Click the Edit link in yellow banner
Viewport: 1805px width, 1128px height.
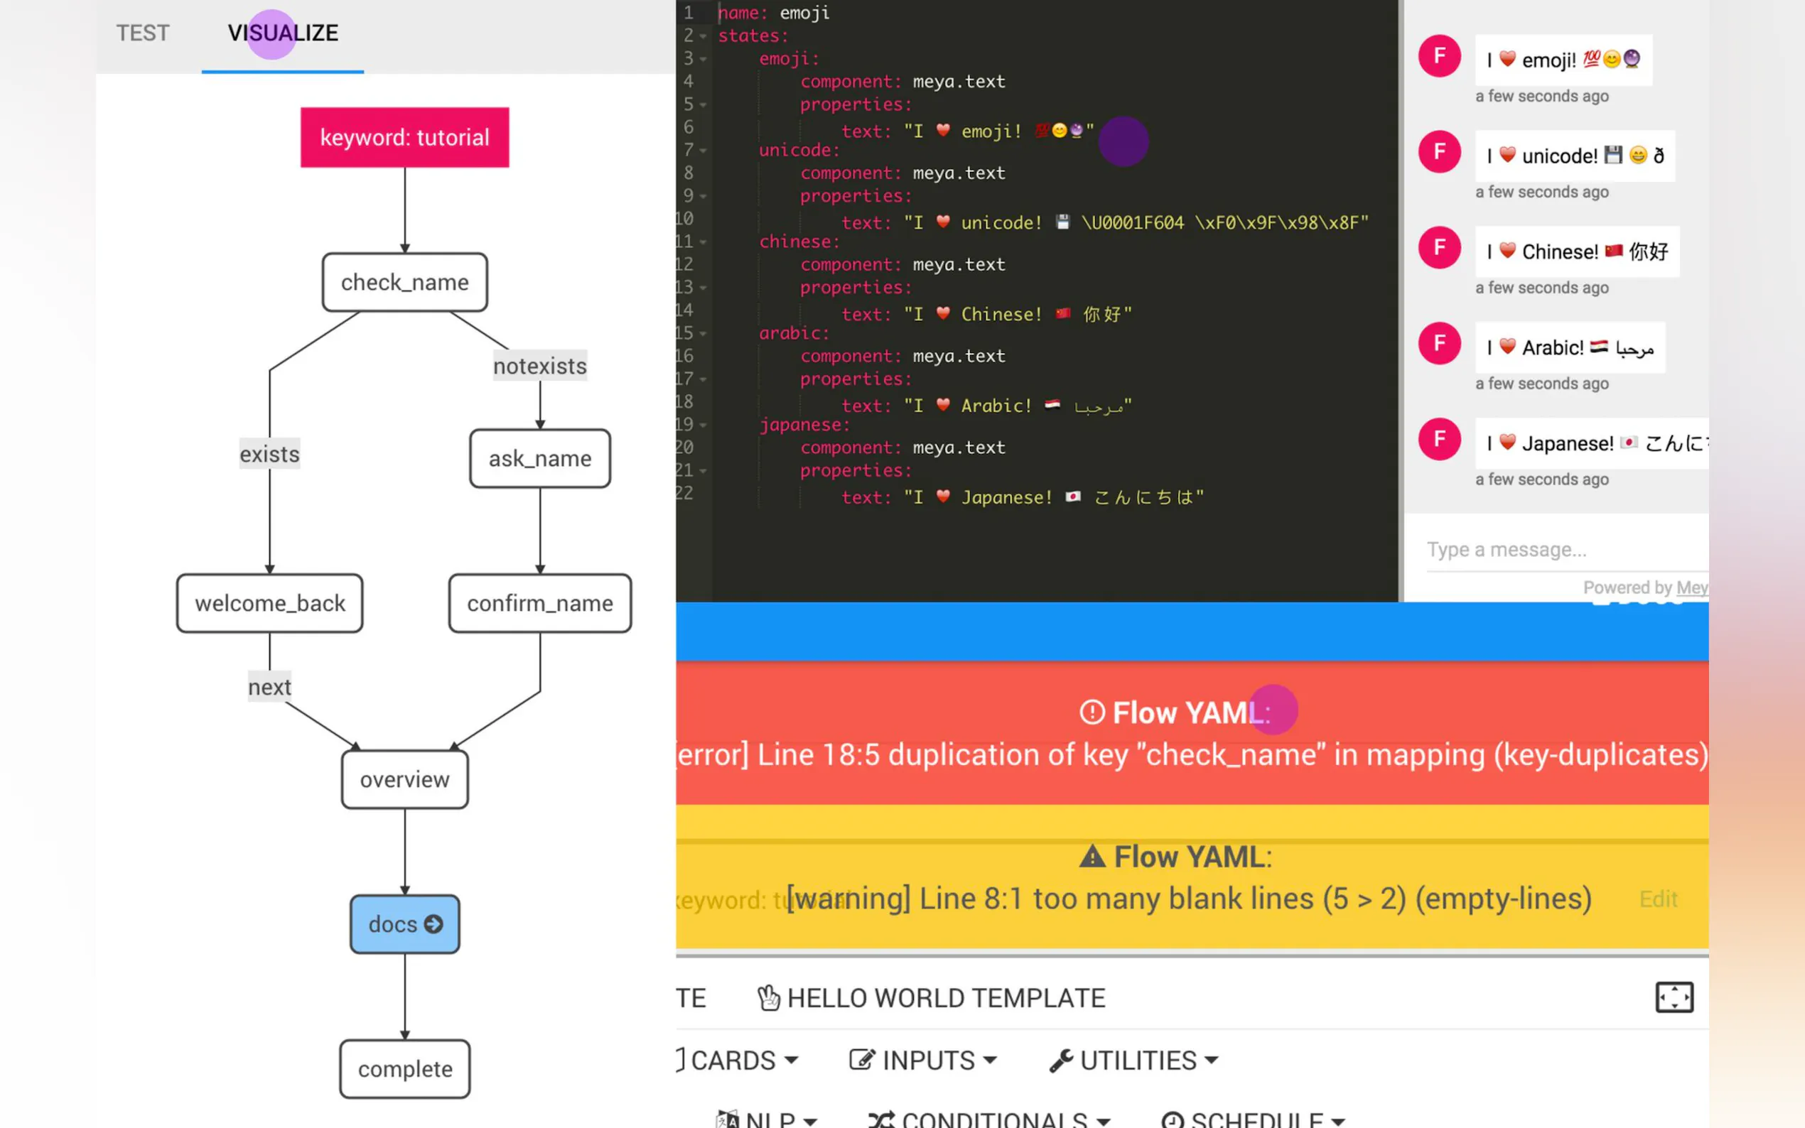1658,899
